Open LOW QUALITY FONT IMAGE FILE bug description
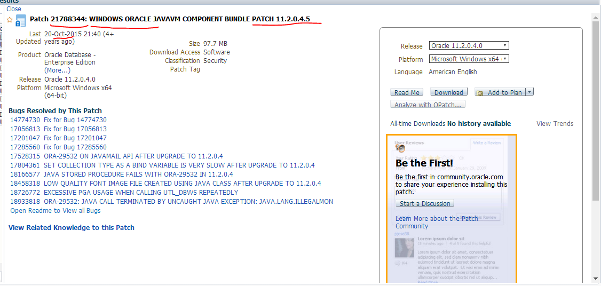This screenshot has height=286, width=601. click(x=183, y=183)
